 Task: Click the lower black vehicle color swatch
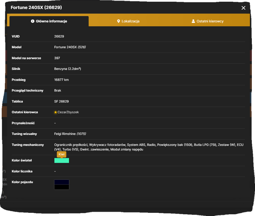[62, 187]
